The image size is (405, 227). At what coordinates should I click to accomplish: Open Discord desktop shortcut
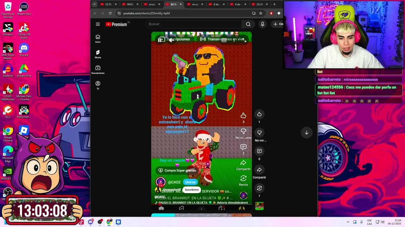[24, 50]
